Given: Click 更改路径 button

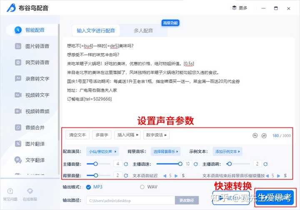Looking at the screenshot, I should pyautogui.click(x=187, y=200).
